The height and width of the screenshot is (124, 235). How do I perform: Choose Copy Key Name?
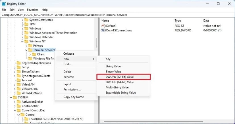click(x=76, y=97)
